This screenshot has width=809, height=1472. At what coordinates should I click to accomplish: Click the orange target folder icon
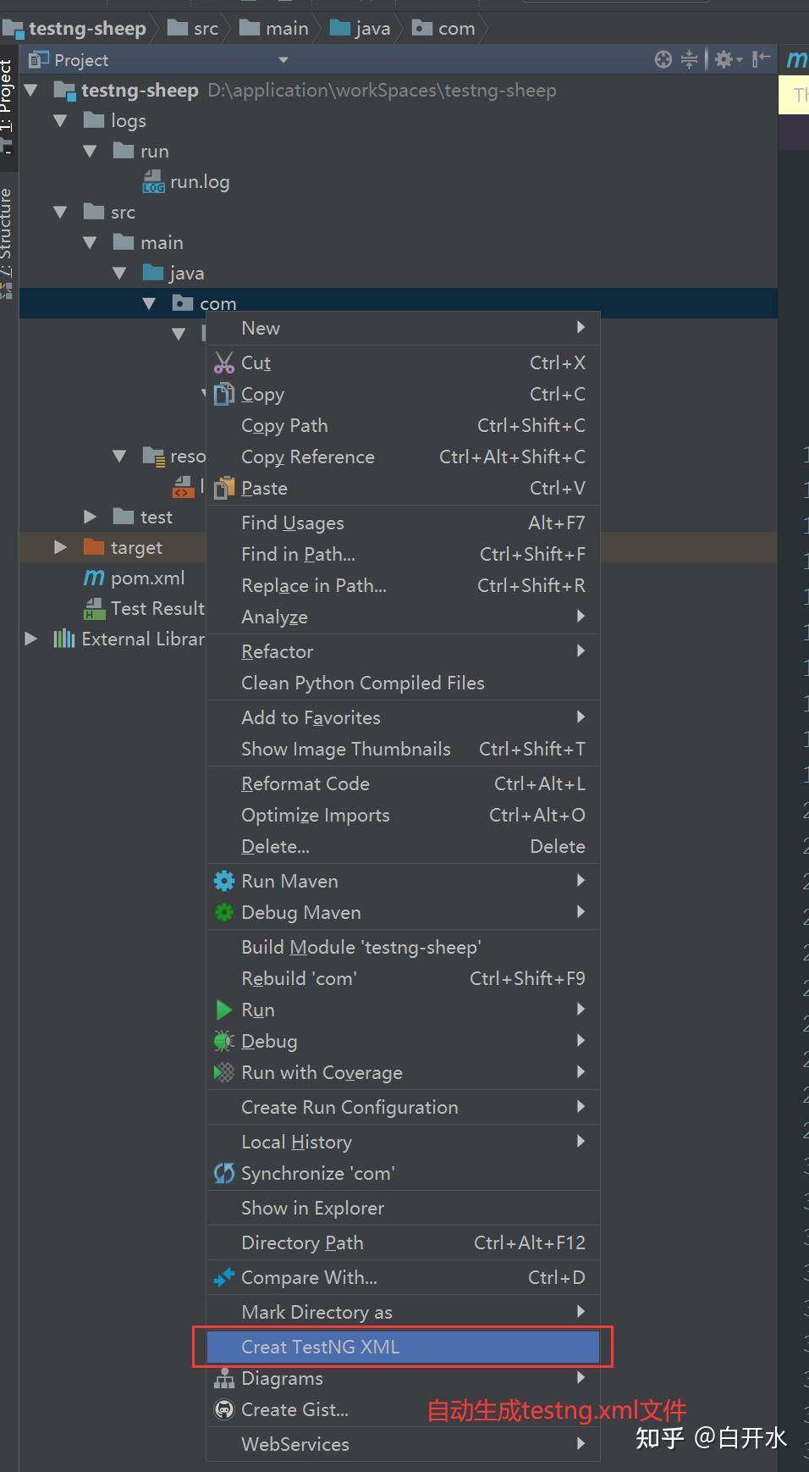[94, 546]
